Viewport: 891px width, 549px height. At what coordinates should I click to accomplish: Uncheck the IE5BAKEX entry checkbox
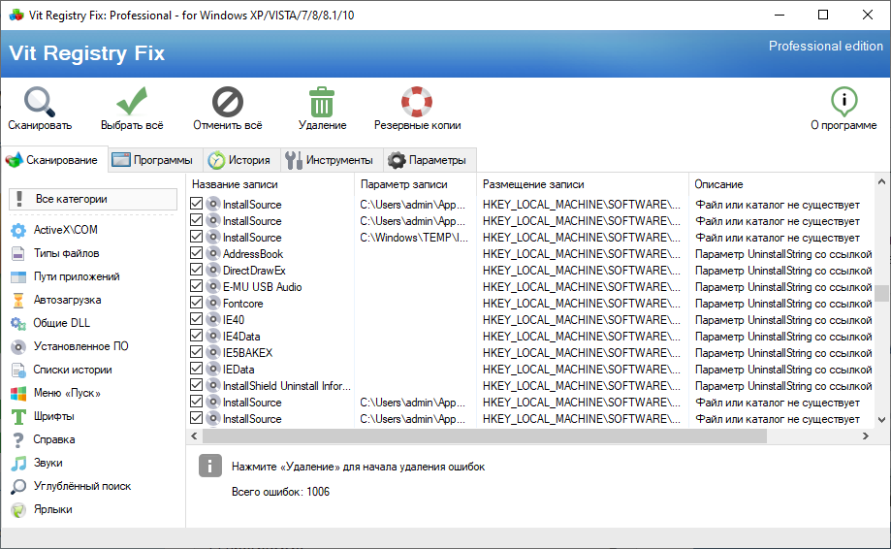(197, 352)
